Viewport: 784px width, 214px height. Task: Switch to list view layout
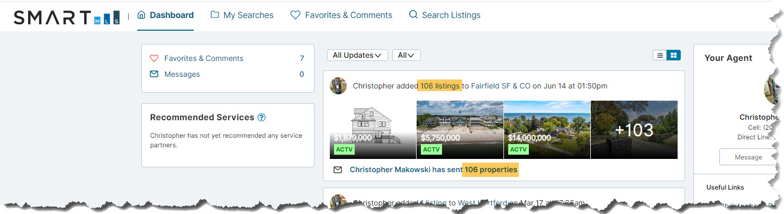660,55
